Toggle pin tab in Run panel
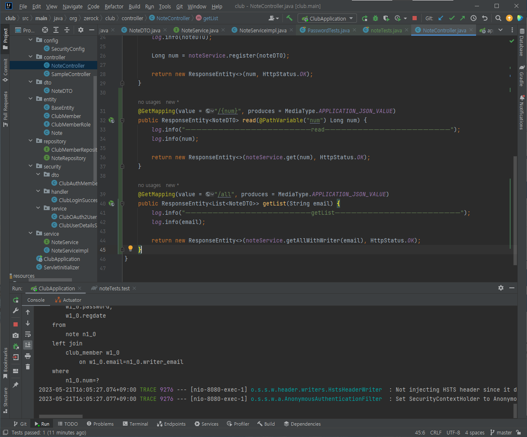Image resolution: width=527 pixels, height=437 pixels. [16, 385]
